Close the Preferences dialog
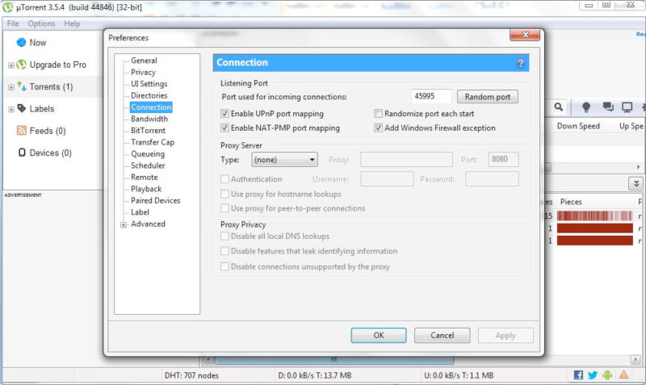 pos(524,35)
